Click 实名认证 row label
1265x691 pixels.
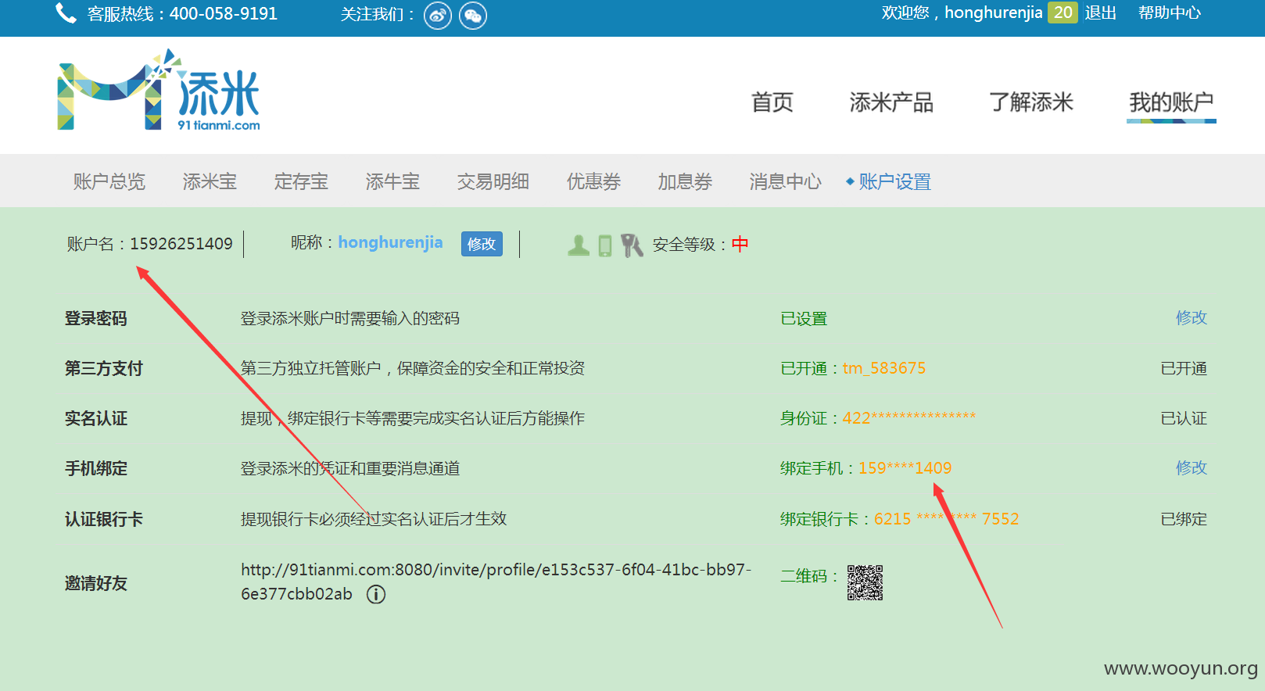pos(95,418)
